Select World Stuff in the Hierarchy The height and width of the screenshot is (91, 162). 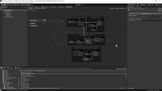click(x=9, y=11)
